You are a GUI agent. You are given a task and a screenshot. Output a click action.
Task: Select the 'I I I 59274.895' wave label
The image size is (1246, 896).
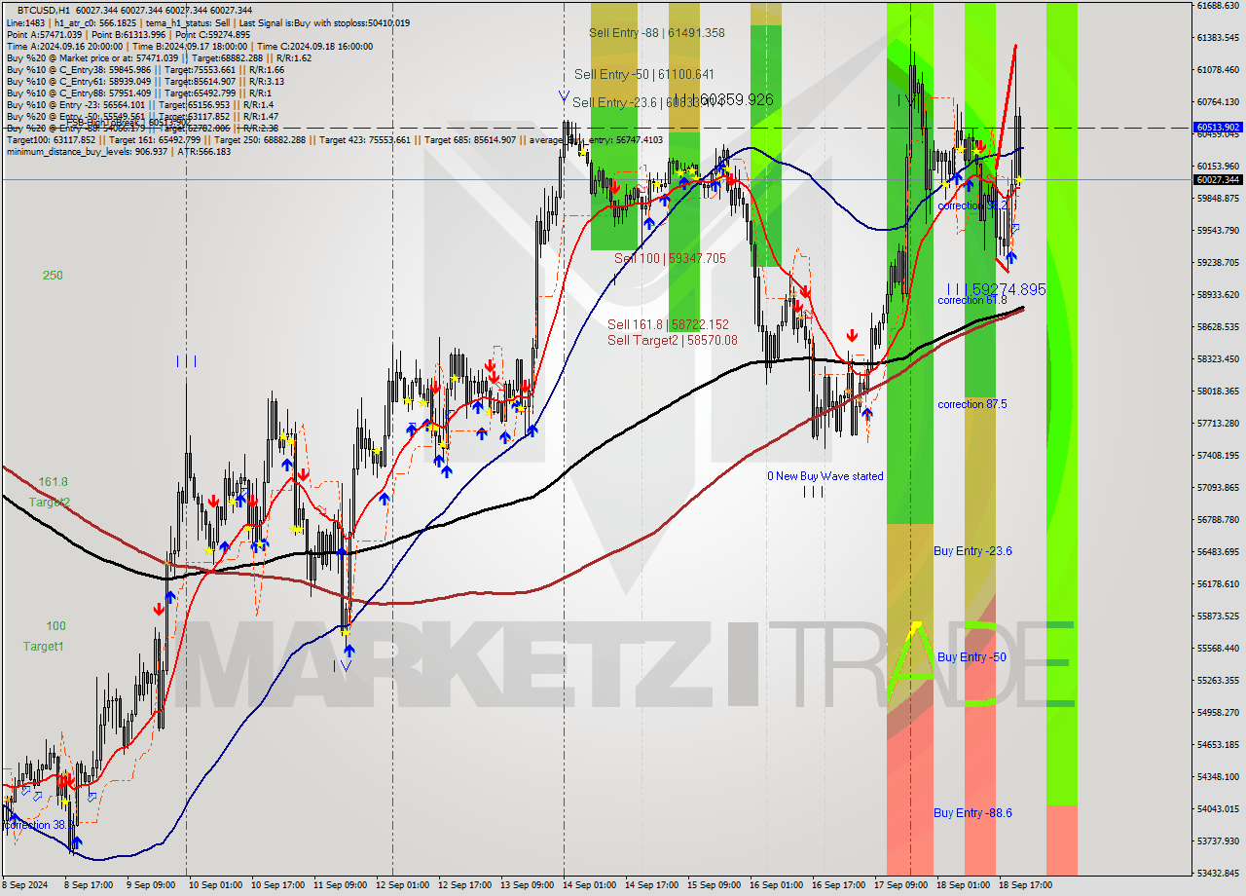tap(996, 289)
